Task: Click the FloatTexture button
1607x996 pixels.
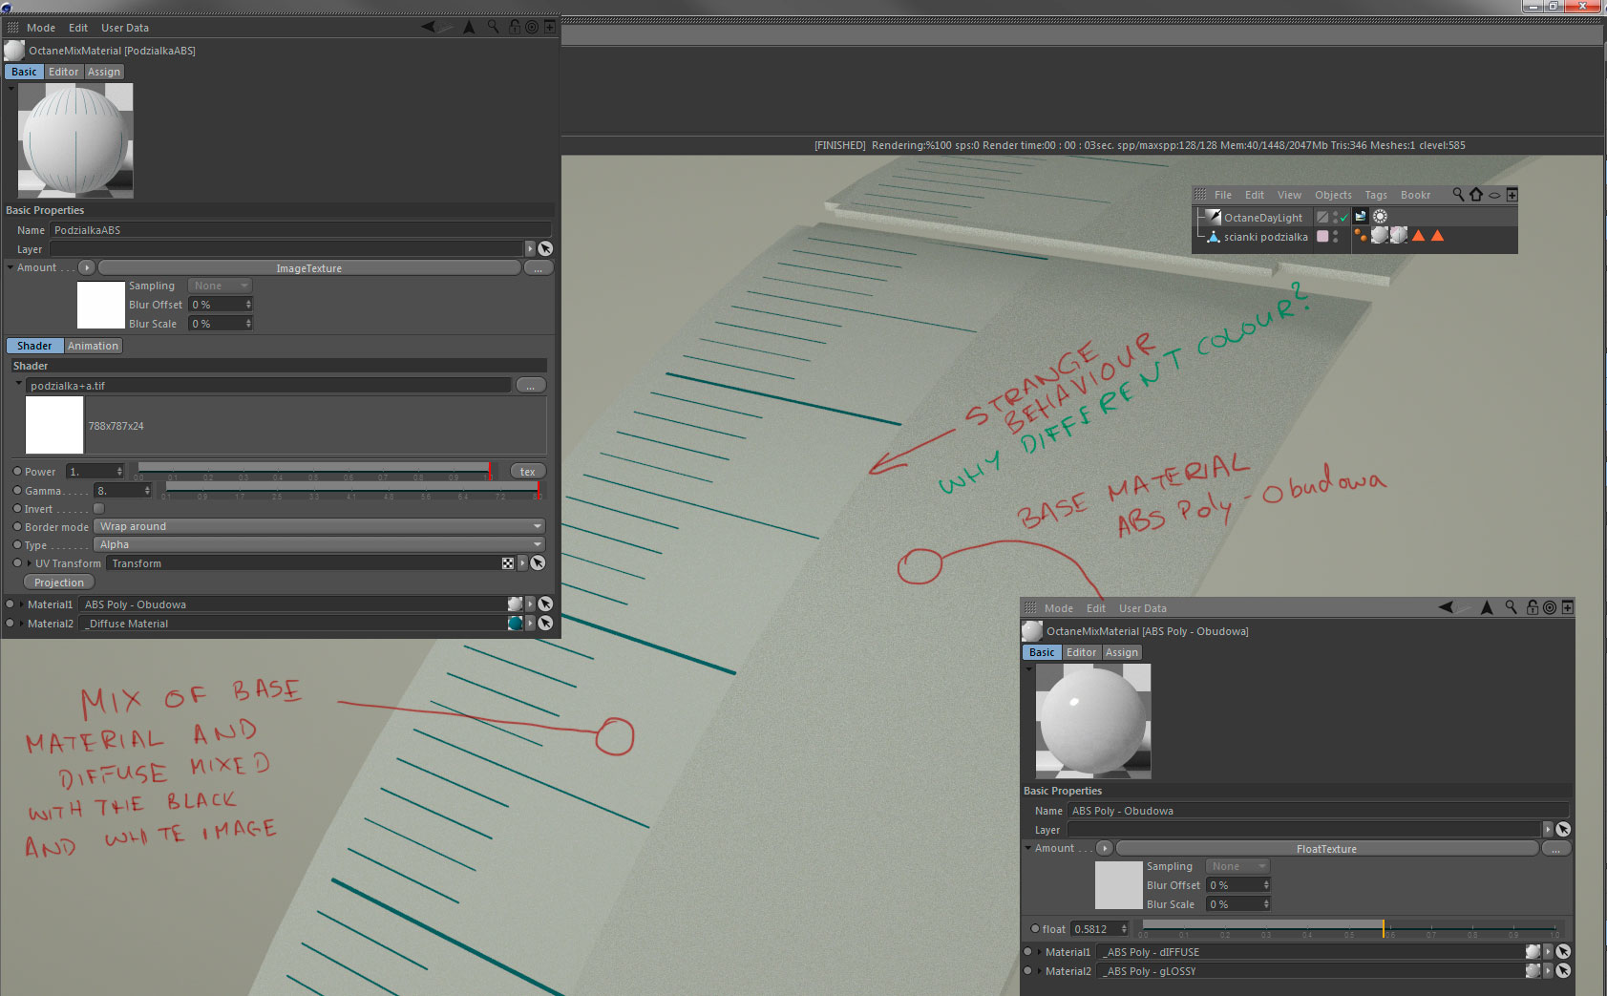Action: click(x=1327, y=849)
